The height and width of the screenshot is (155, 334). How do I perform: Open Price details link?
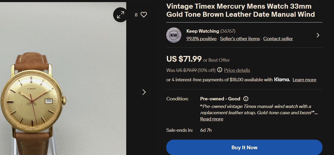(237, 70)
